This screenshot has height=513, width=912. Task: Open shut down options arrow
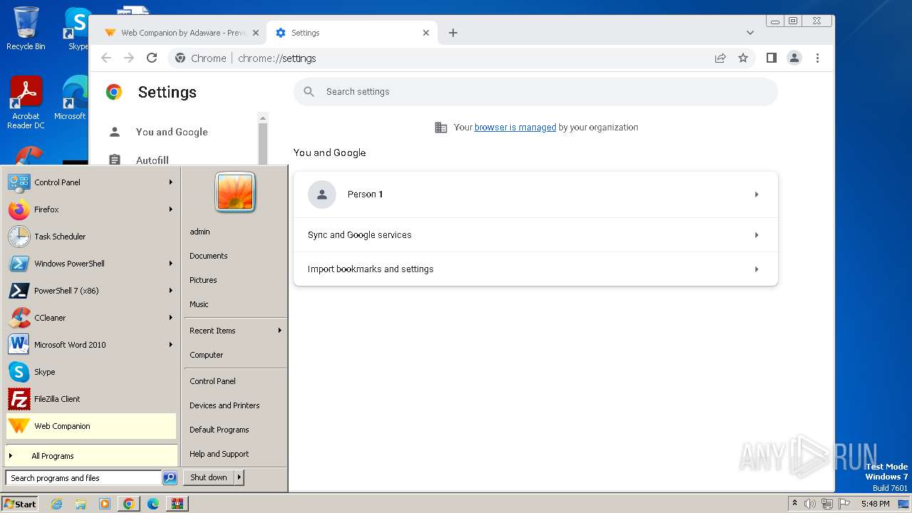[239, 477]
